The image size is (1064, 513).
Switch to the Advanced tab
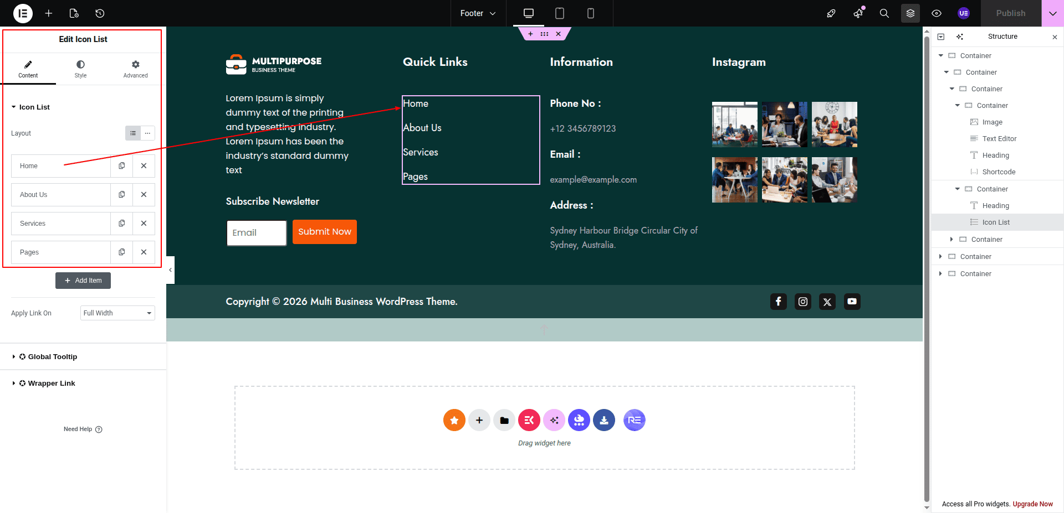pos(136,69)
